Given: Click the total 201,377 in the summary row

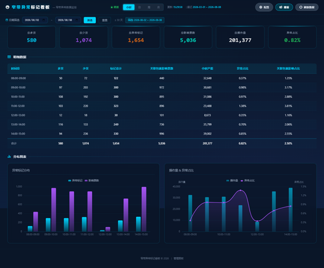Looking at the screenshot, I should (207, 143).
